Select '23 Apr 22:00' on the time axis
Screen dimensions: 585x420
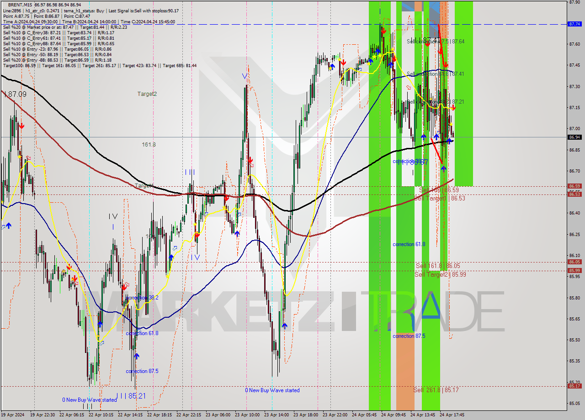(335, 415)
